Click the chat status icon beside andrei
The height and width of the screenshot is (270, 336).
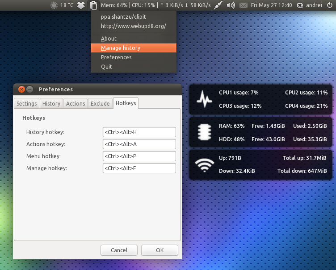point(300,5)
